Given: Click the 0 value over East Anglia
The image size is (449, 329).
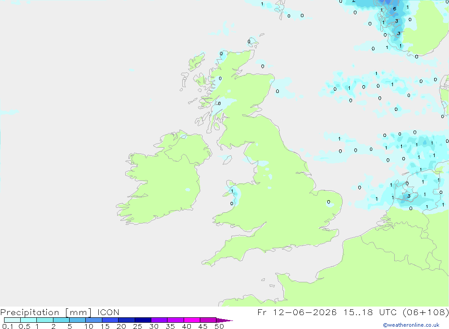Looking at the screenshot, I should click(329, 202).
